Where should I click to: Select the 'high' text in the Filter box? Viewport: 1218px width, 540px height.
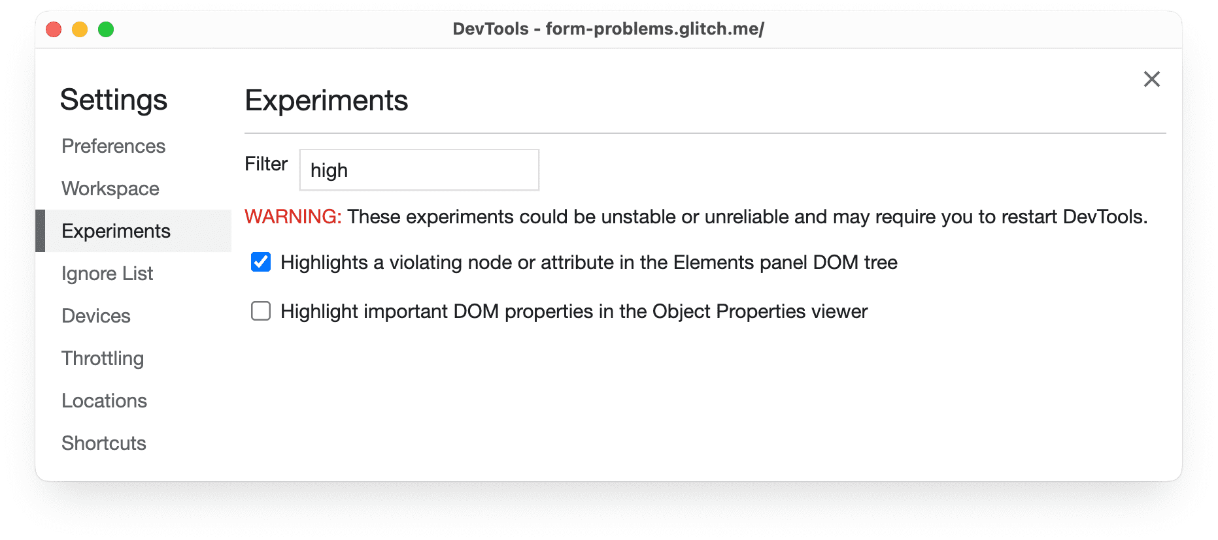coord(330,170)
